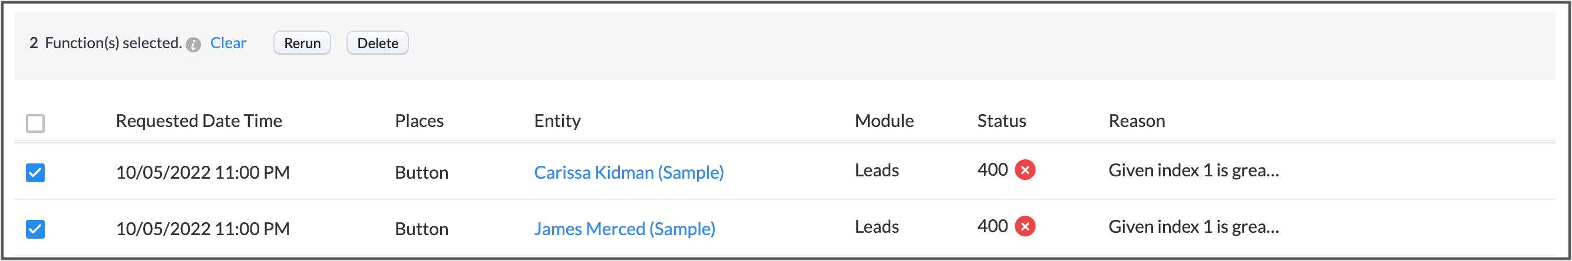Toggle the select-all checkbox in table header
1572x261 pixels.
(35, 123)
